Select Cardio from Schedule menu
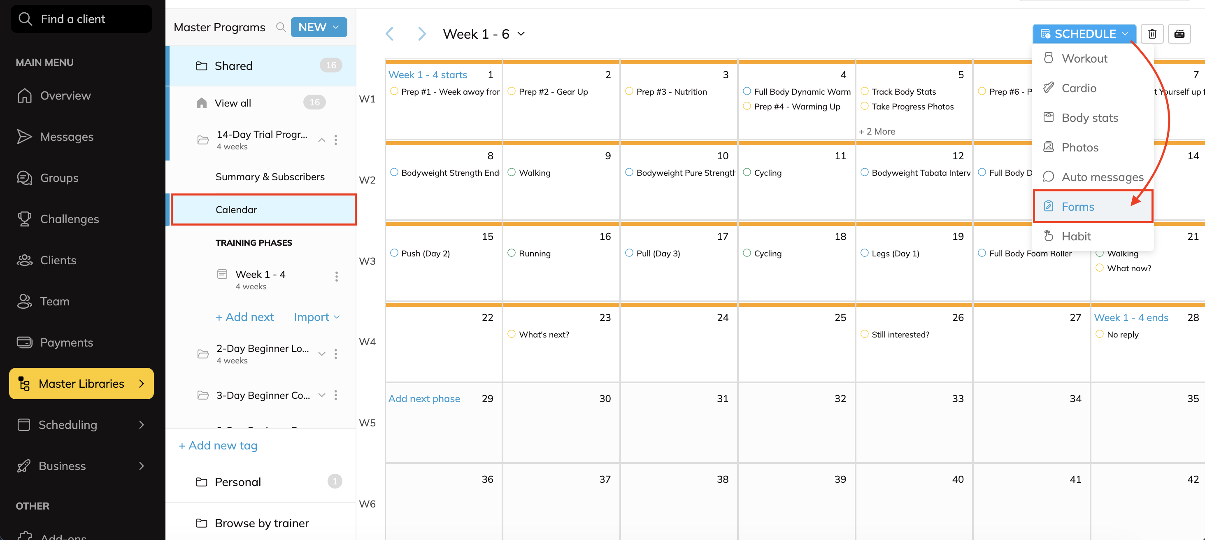Viewport: 1205px width, 540px height. tap(1093, 88)
